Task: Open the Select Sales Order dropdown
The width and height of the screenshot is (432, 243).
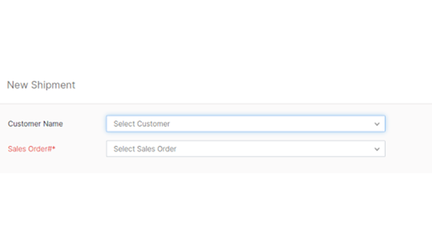Action: pos(245,149)
